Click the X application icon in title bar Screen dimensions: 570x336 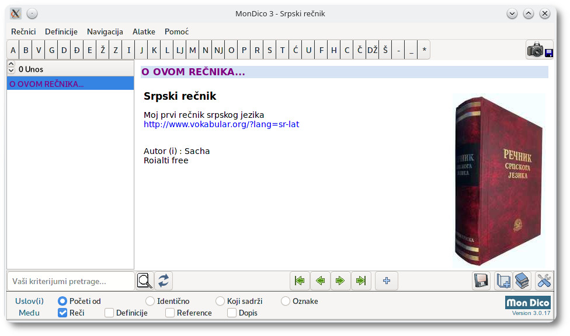pyautogui.click(x=15, y=14)
